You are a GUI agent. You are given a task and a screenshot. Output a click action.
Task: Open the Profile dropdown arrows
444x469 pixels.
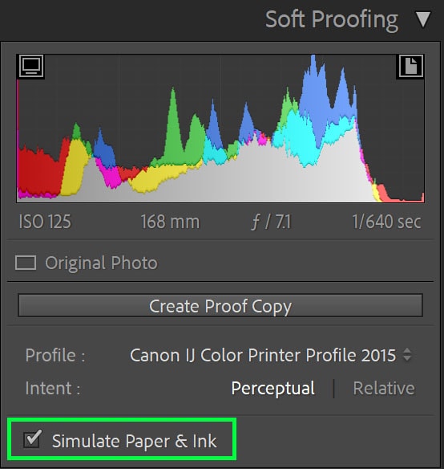pos(407,355)
